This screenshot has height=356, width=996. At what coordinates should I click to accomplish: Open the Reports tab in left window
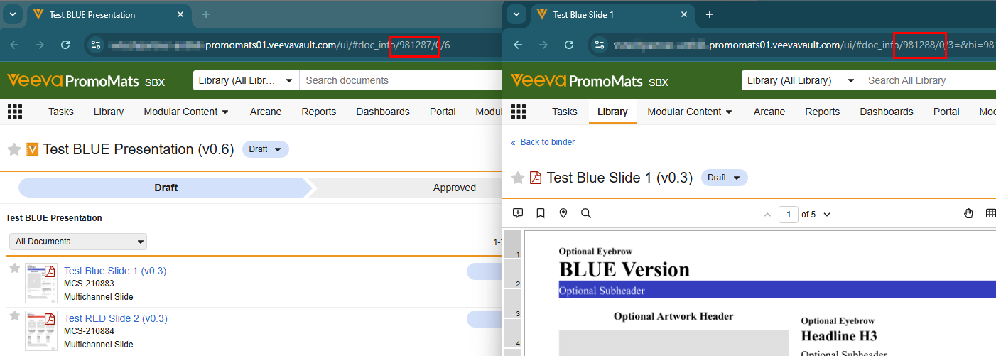click(x=318, y=112)
